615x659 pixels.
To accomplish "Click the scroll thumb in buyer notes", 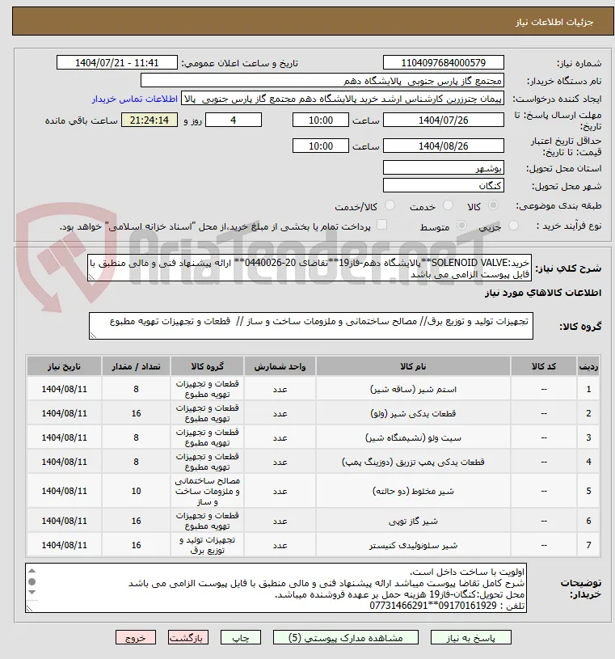I will (x=32, y=581).
